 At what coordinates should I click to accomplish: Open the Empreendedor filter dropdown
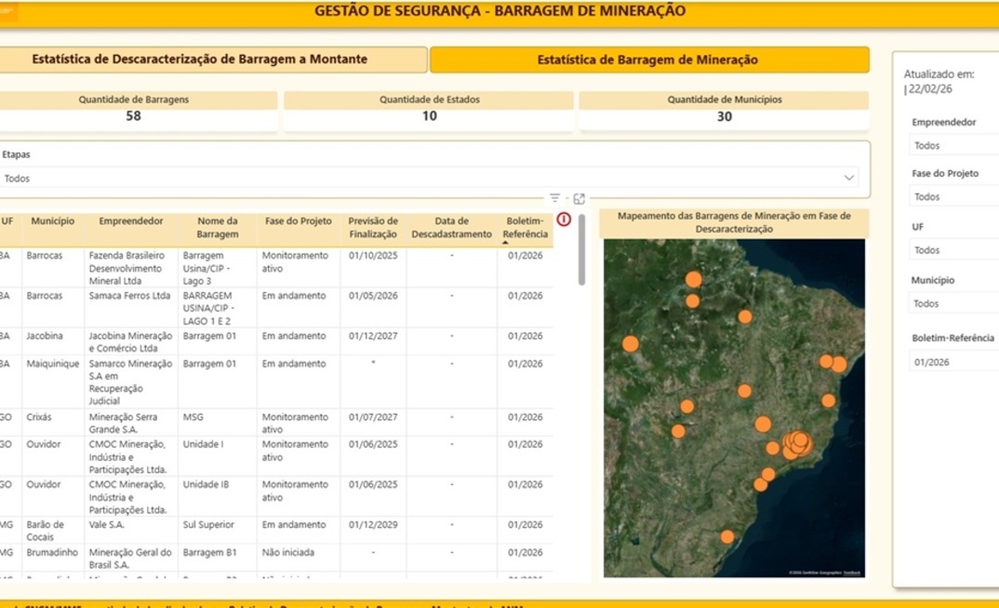954,146
